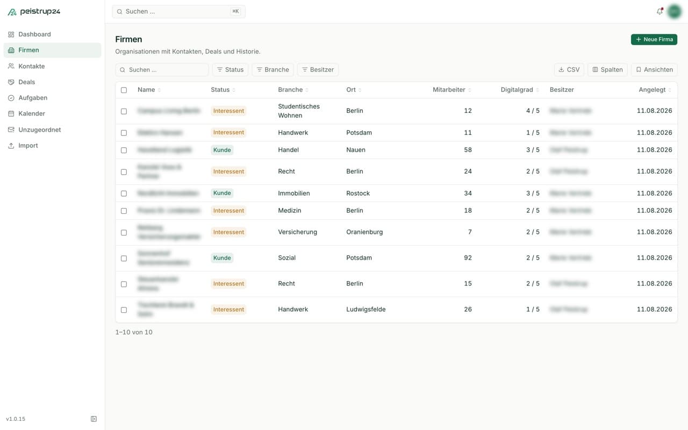This screenshot has width=688, height=430.
Task: Open the Branche filter dropdown
Action: (x=273, y=70)
